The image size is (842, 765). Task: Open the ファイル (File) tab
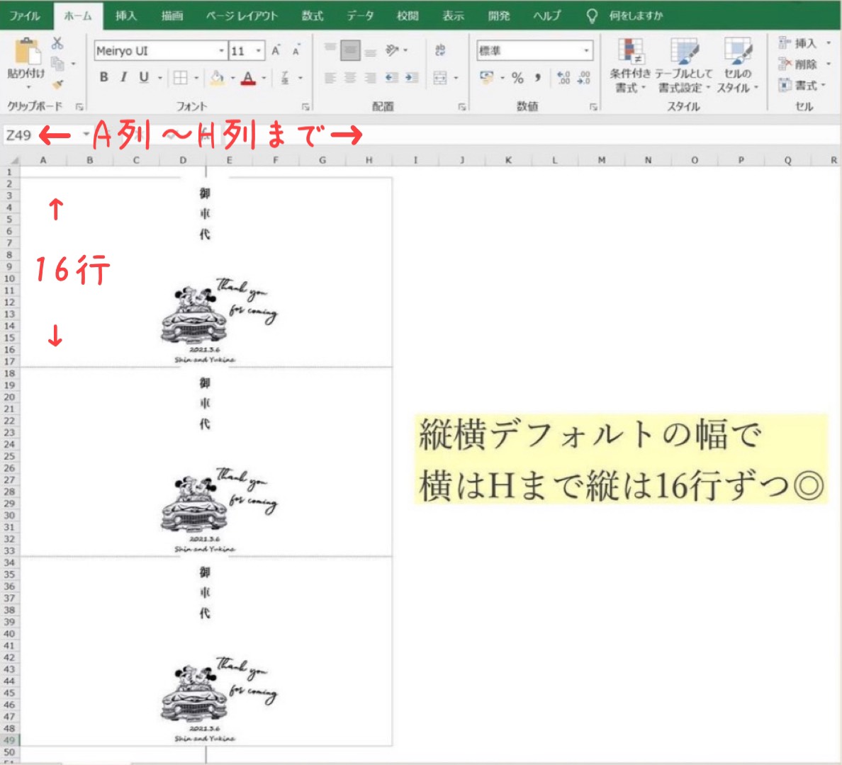click(25, 16)
